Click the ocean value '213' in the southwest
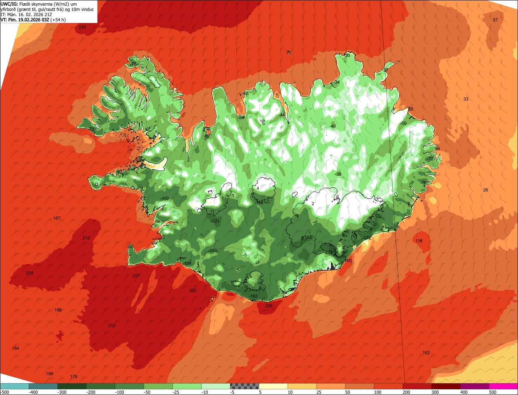This screenshot has height=395, width=518. 112,326
